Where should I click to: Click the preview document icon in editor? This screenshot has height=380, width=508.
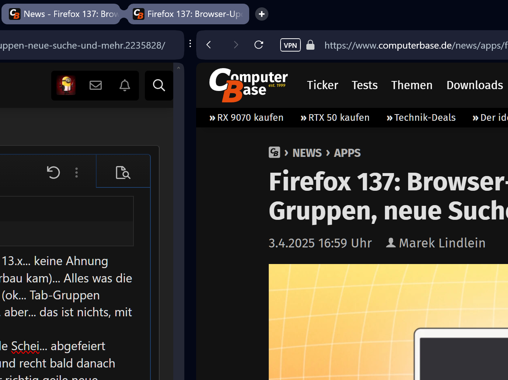[123, 172]
